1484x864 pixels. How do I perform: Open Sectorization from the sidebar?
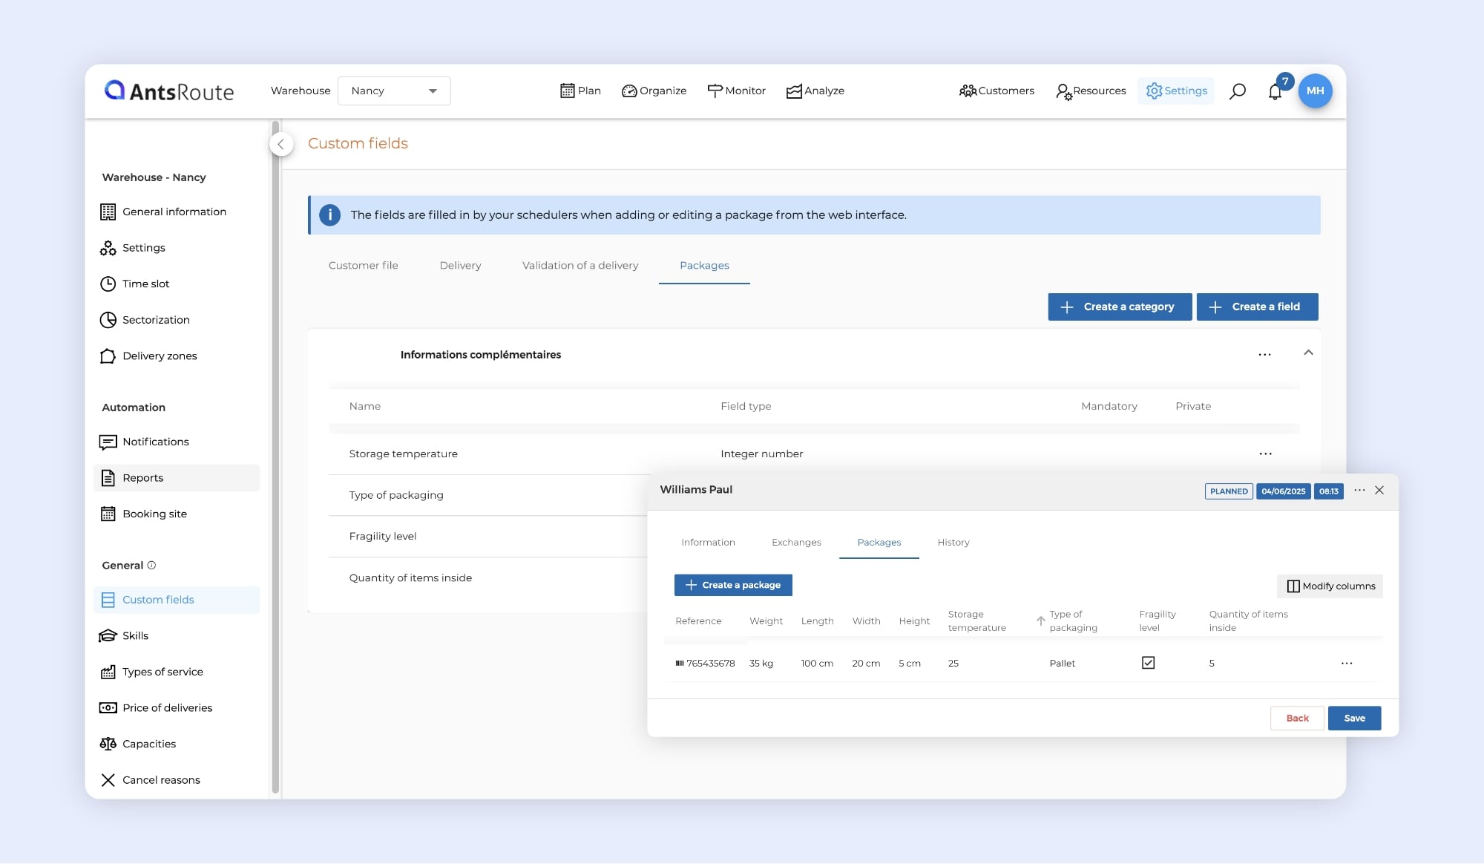coord(156,320)
